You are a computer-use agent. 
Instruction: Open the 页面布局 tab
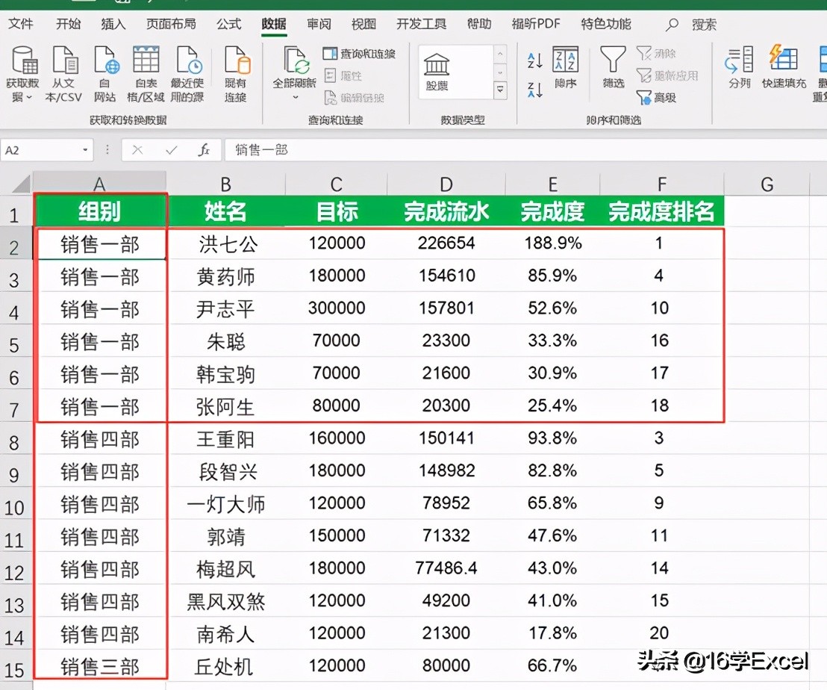172,24
